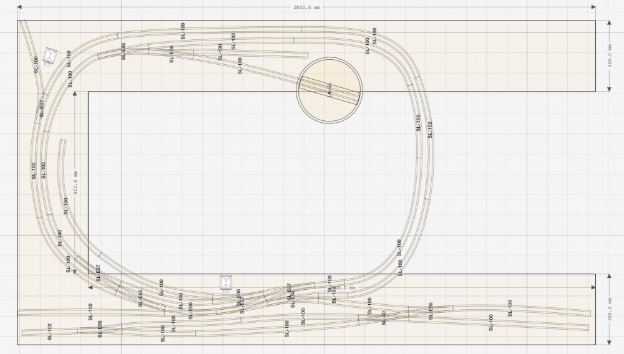This screenshot has height=354, width=624.
Task: Click the SL-102 label at bottom-left corner
Action: coord(49,331)
